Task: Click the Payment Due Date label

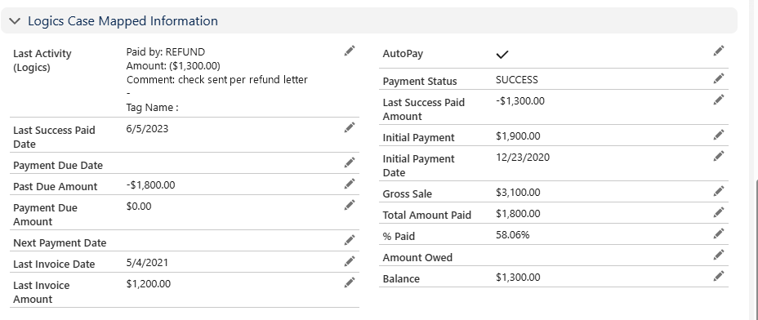Action: (x=58, y=166)
